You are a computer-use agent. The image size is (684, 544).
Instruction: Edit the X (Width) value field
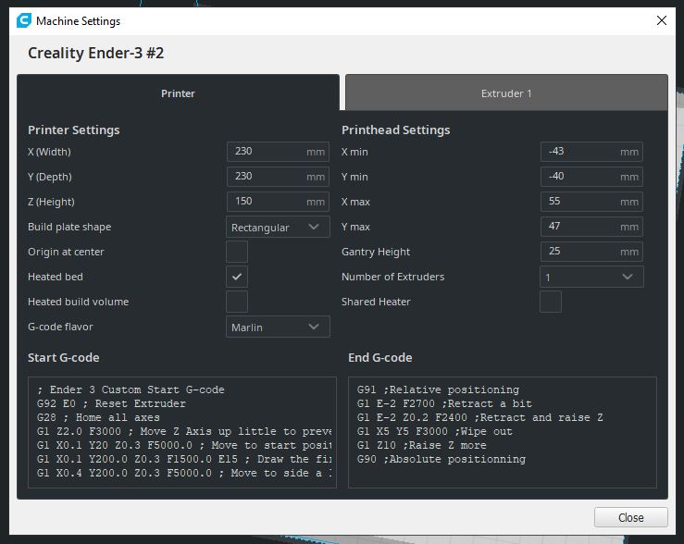[x=278, y=152]
